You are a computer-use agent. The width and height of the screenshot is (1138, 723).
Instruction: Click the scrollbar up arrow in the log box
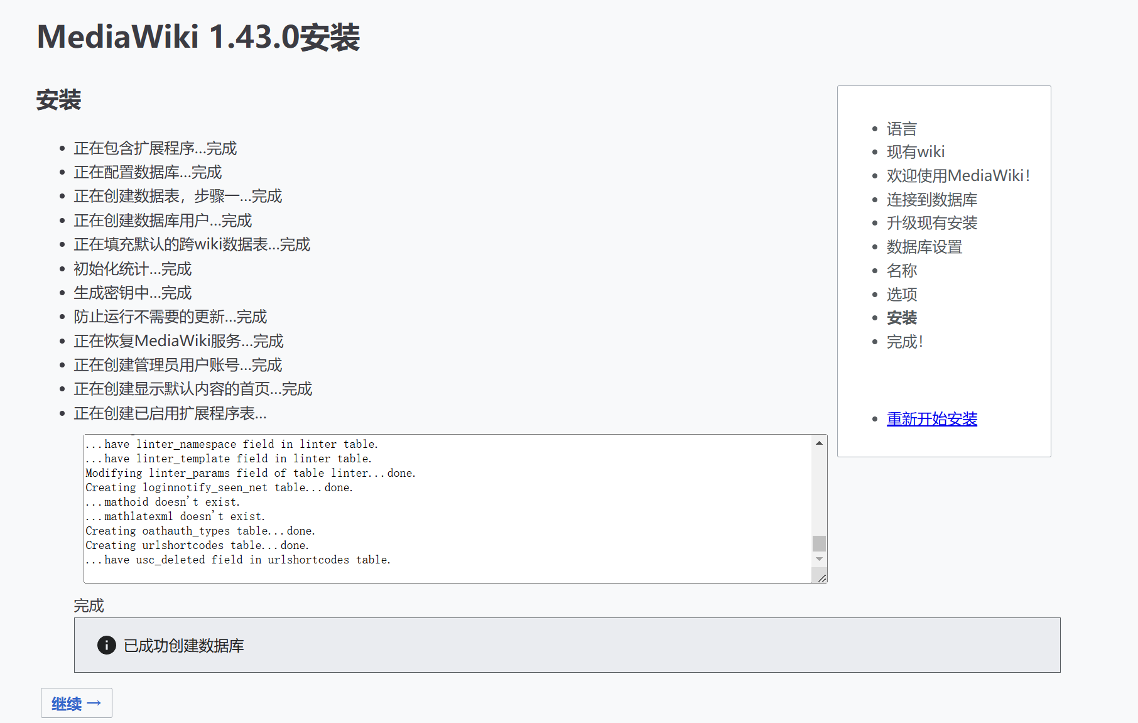pos(819,443)
